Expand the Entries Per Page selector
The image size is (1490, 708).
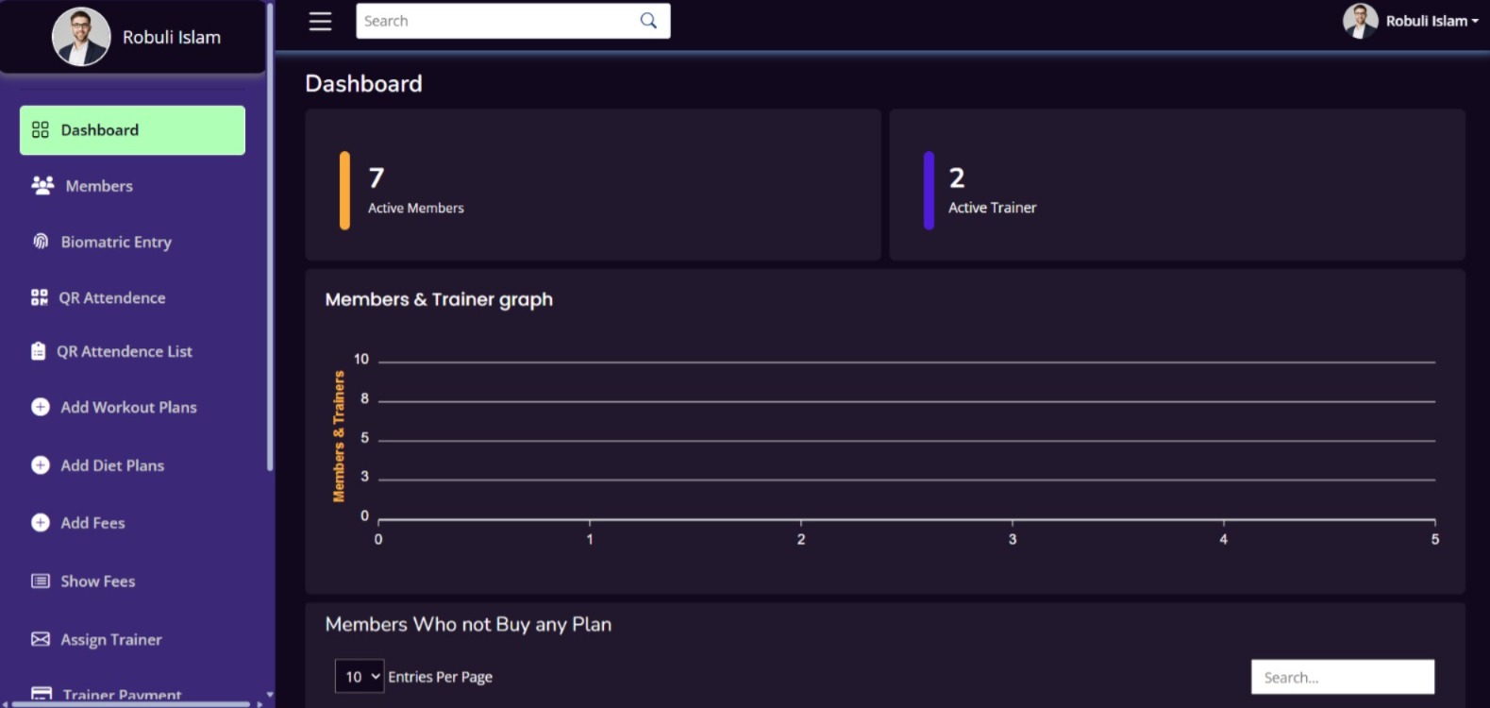pyautogui.click(x=360, y=676)
